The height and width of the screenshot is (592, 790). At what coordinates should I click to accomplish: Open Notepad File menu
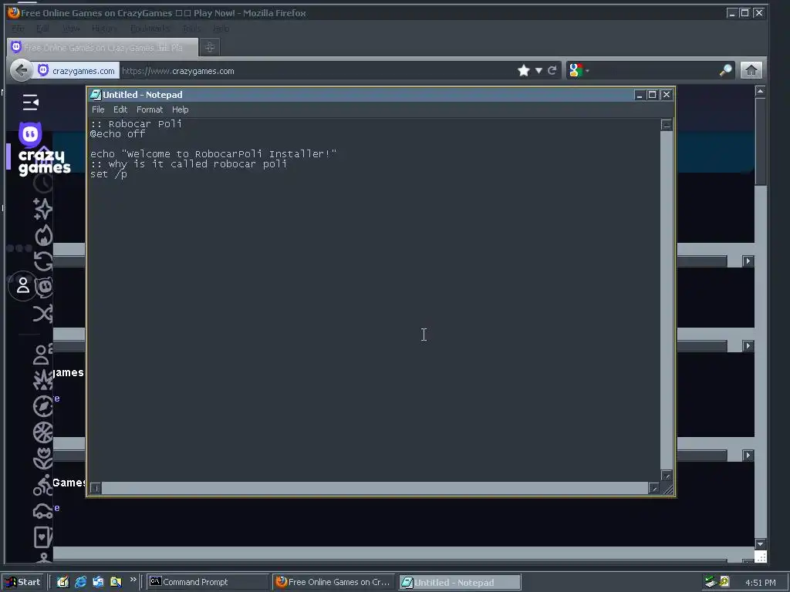98,109
